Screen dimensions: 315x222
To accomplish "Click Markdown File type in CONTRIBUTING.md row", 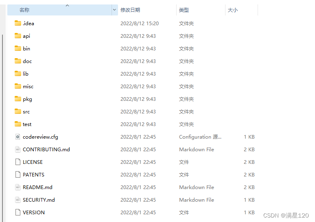I will [x=197, y=150].
